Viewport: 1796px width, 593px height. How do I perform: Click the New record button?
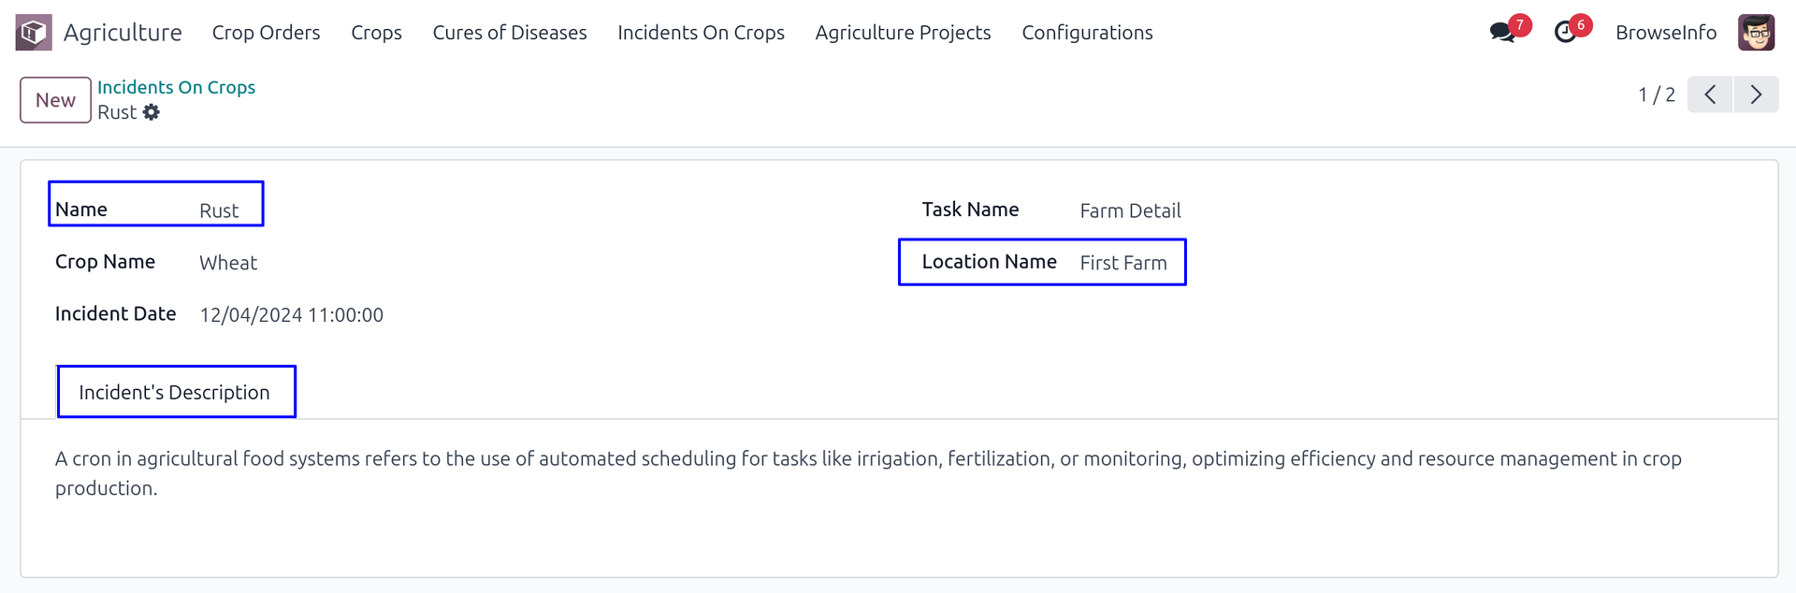(55, 100)
